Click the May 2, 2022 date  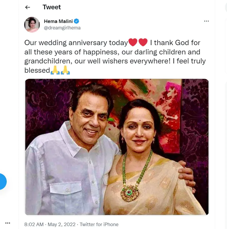click(x=62, y=224)
